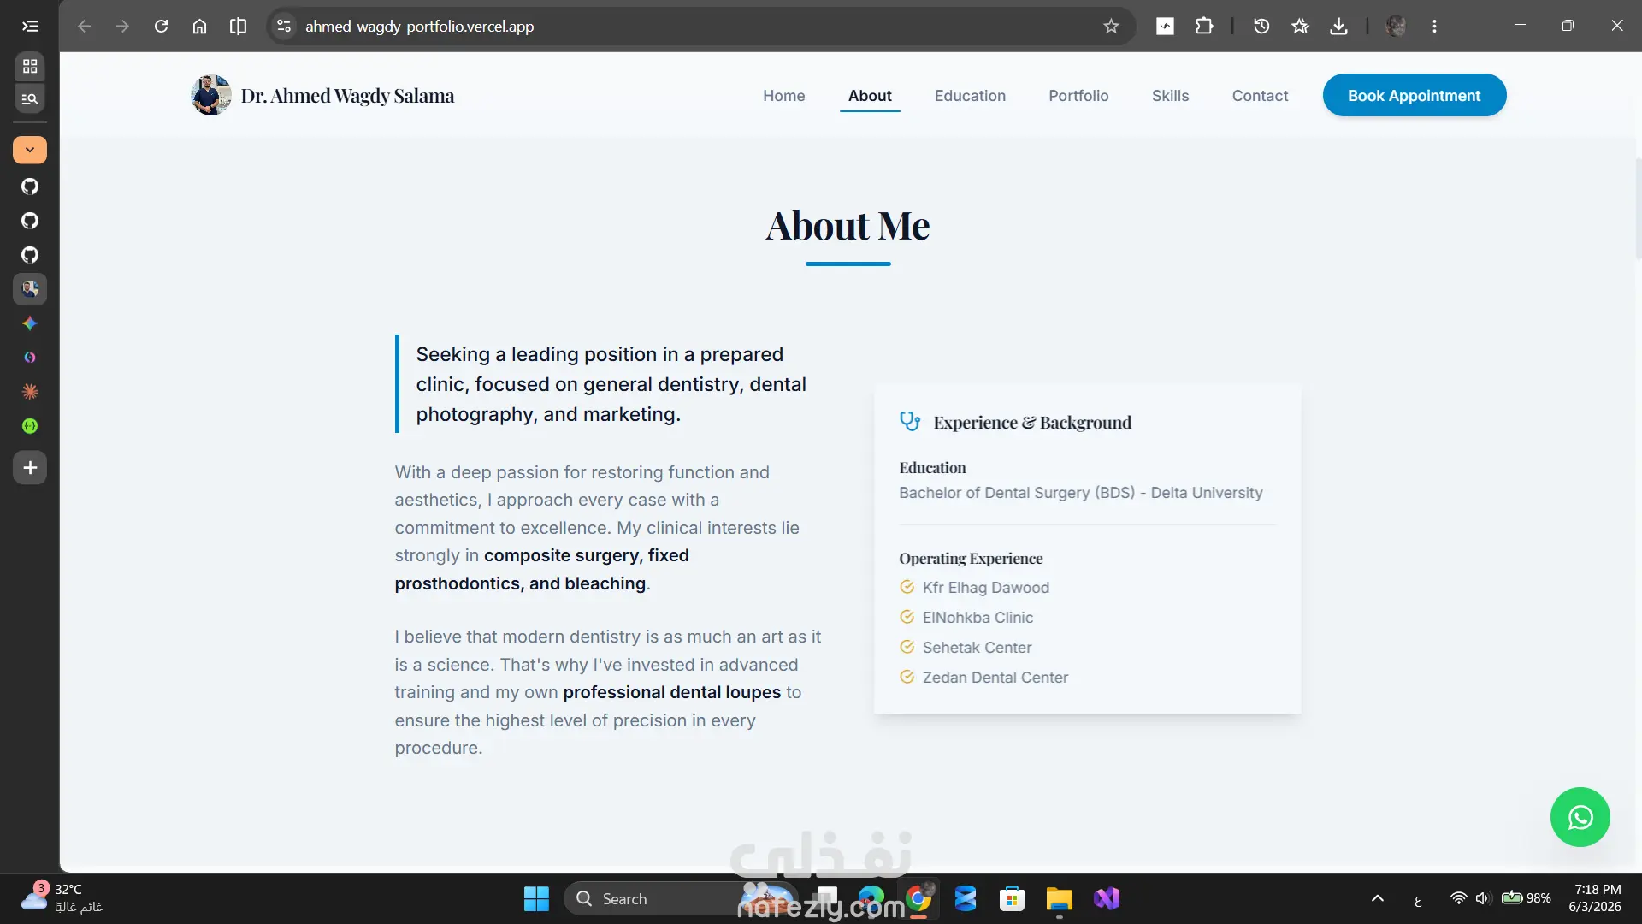Switch to the first GitHub sidebar tab

click(30, 187)
